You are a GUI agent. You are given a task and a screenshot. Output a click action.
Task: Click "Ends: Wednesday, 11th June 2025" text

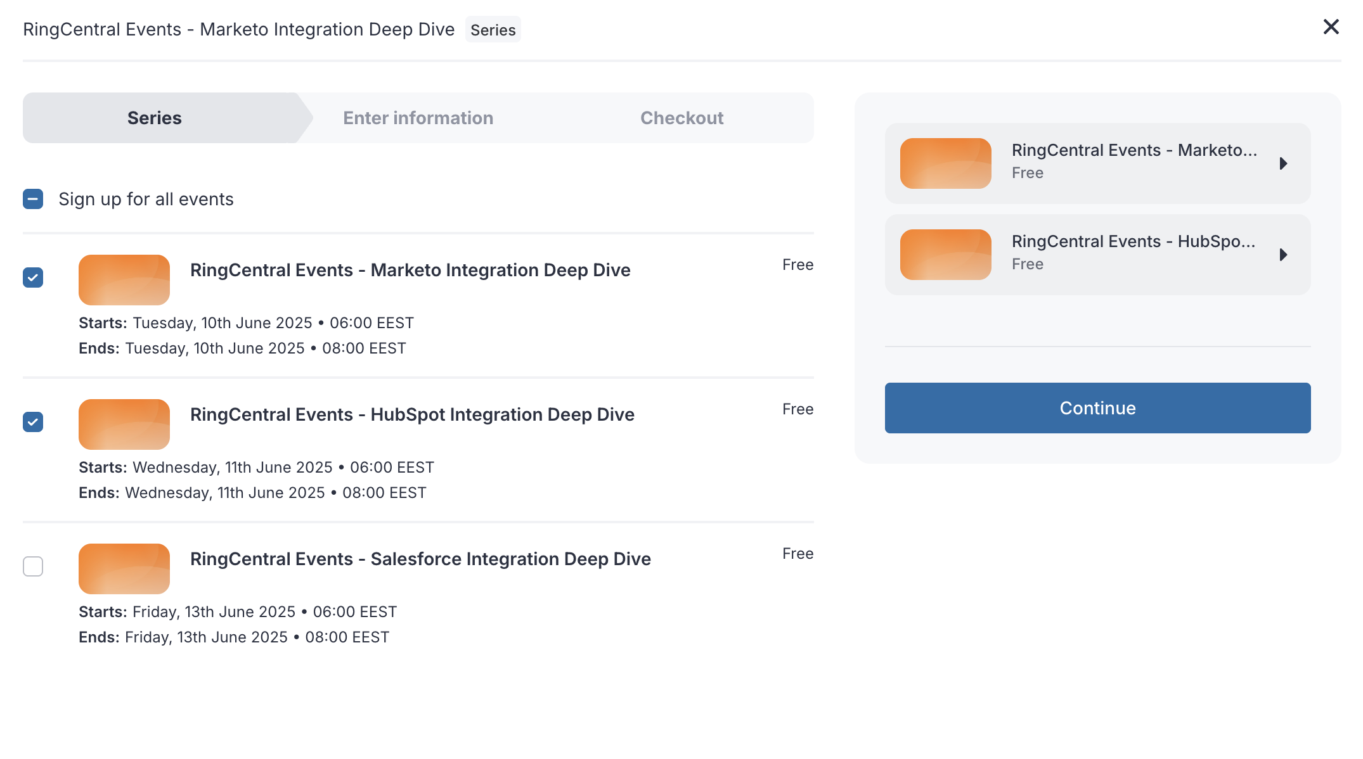[x=202, y=493]
